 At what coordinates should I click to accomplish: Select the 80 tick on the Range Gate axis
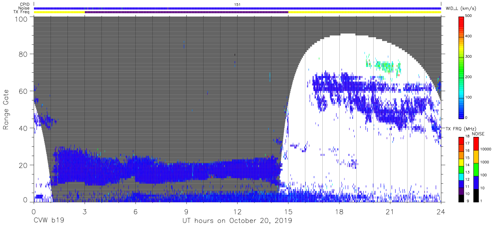coord(23,54)
